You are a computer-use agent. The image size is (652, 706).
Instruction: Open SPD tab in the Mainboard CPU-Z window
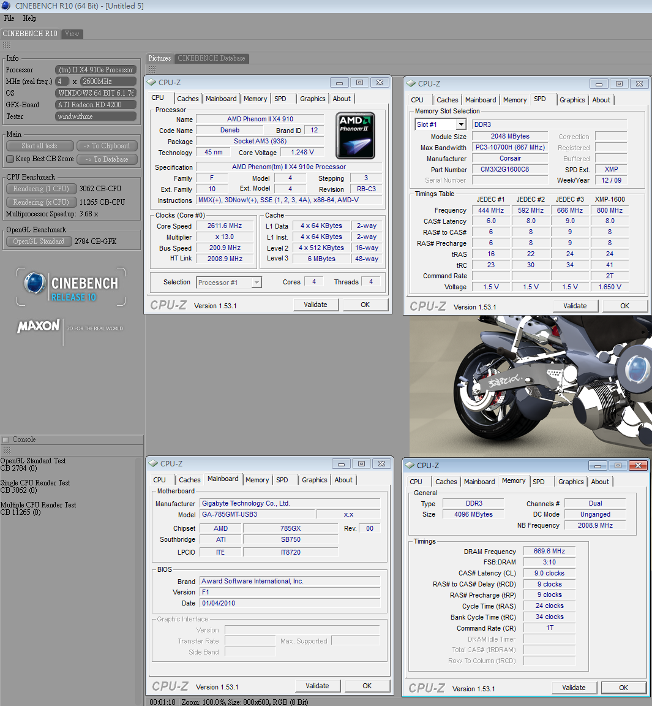pos(282,480)
